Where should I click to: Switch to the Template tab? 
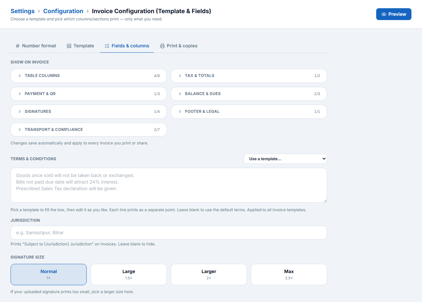tap(80, 46)
